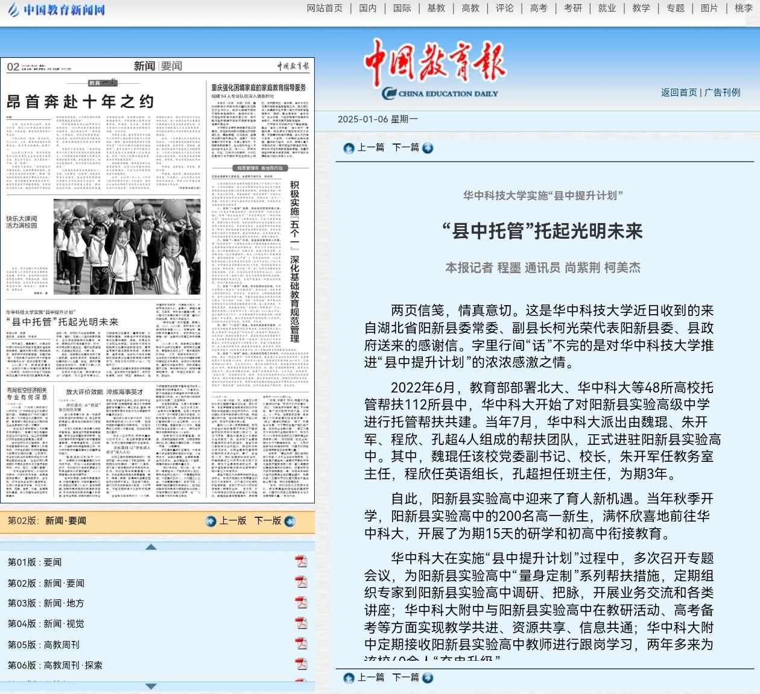
Task: Open 教学 navigation item
Action: click(x=641, y=8)
